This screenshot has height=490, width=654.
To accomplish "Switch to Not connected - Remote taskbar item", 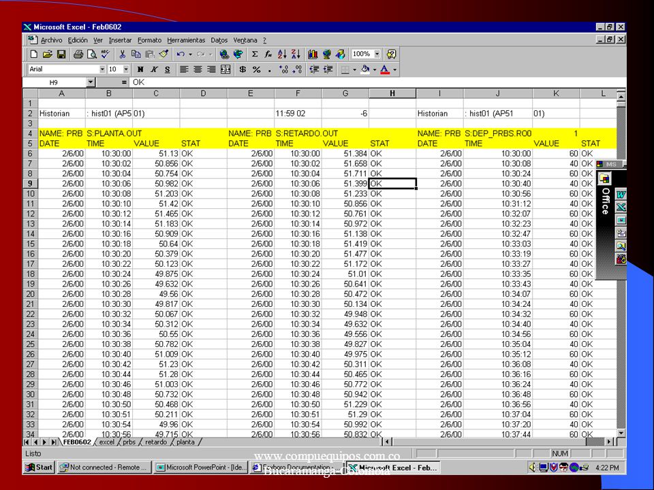I will tap(104, 468).
